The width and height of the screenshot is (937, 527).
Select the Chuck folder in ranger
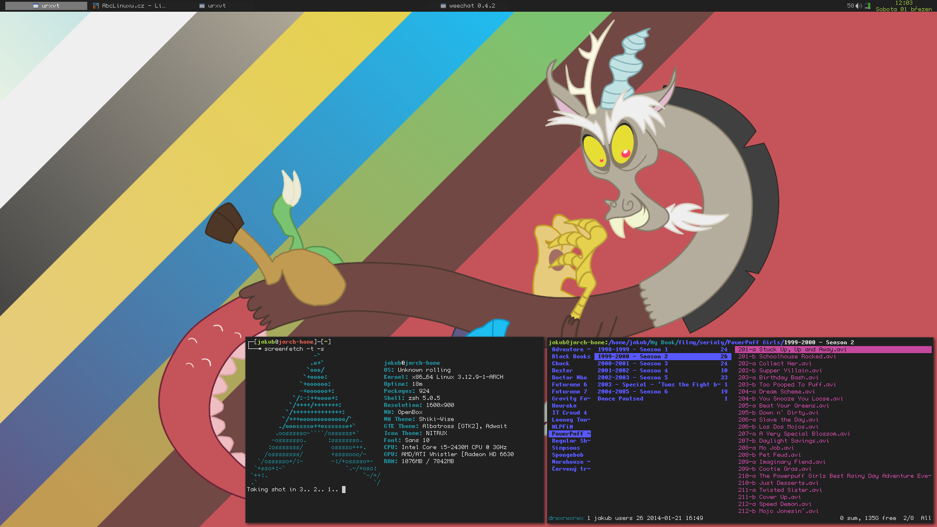[x=560, y=364]
